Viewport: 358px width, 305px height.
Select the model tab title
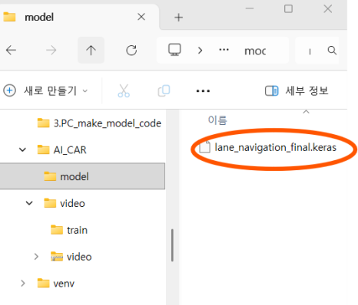39,18
